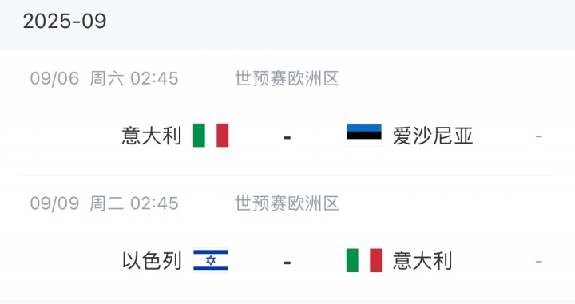
Task: Click the score dash of Israel vs Italy
Action: click(287, 263)
